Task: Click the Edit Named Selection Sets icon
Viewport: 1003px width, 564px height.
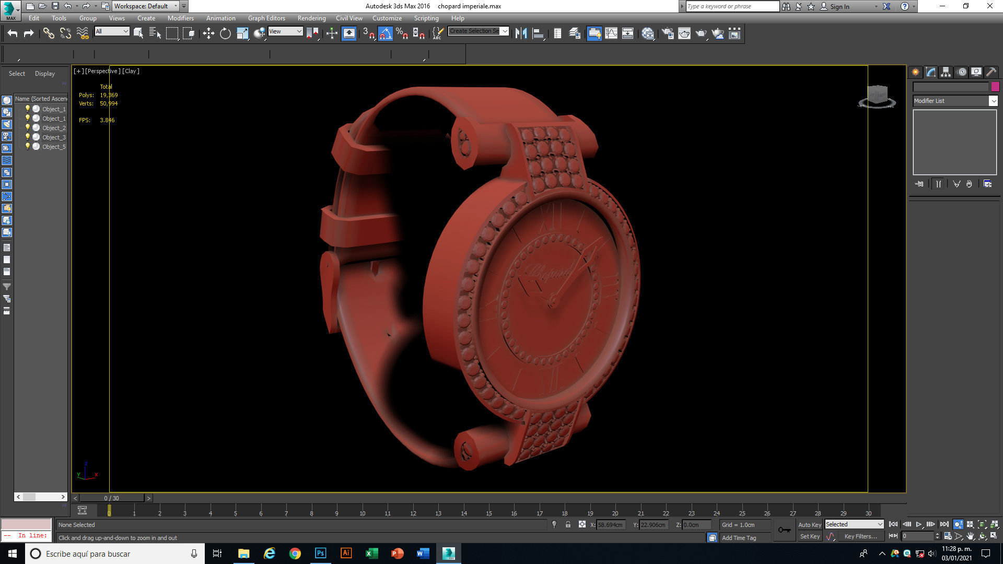Action: 437,33
